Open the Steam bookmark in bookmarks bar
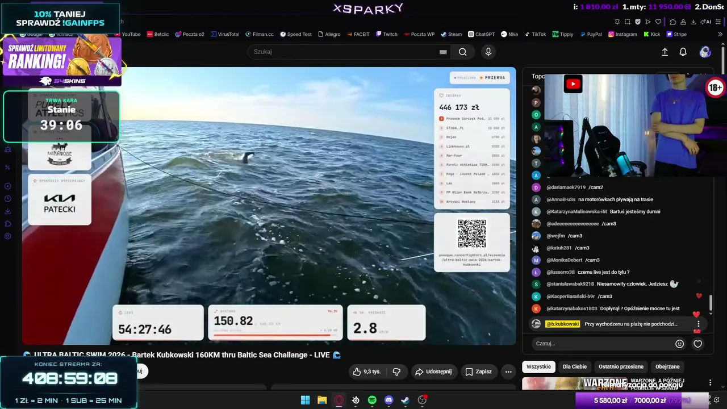The height and width of the screenshot is (409, 727). coord(451,34)
